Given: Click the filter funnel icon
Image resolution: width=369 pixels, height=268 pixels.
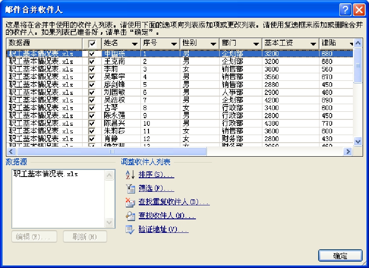Looking at the screenshot, I should click(x=130, y=189).
